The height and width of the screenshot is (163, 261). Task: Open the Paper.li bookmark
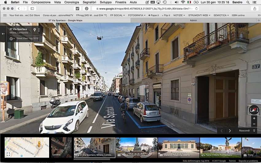coord(154,15)
